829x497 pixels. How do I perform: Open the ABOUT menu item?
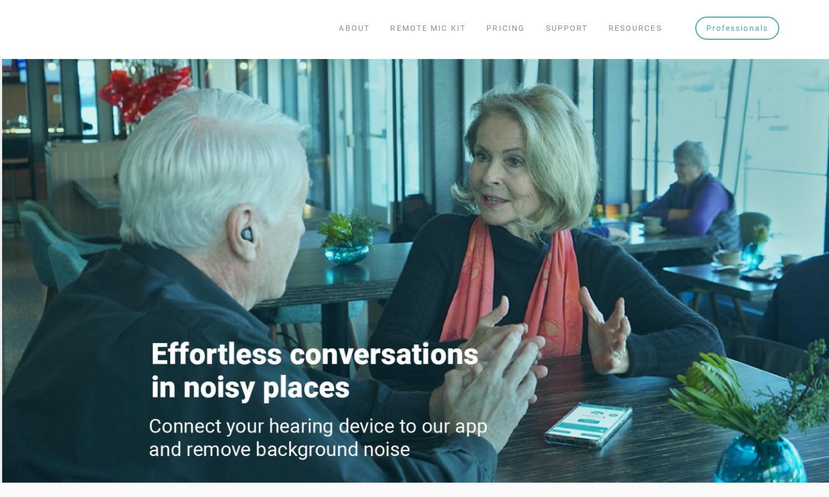click(354, 28)
